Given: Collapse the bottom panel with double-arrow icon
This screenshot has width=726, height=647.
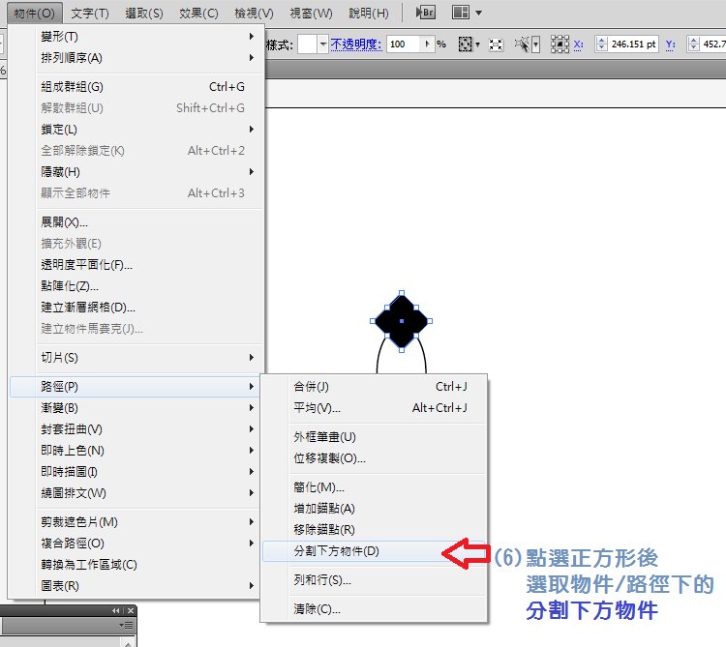Looking at the screenshot, I should click(116, 610).
